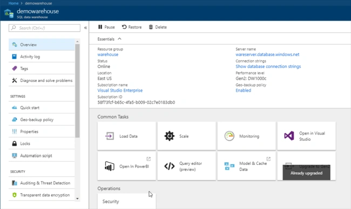This screenshot has height=209, width=351.
Task: Click external-link icon on Model & Cache Data tile
Action: click(x=268, y=159)
